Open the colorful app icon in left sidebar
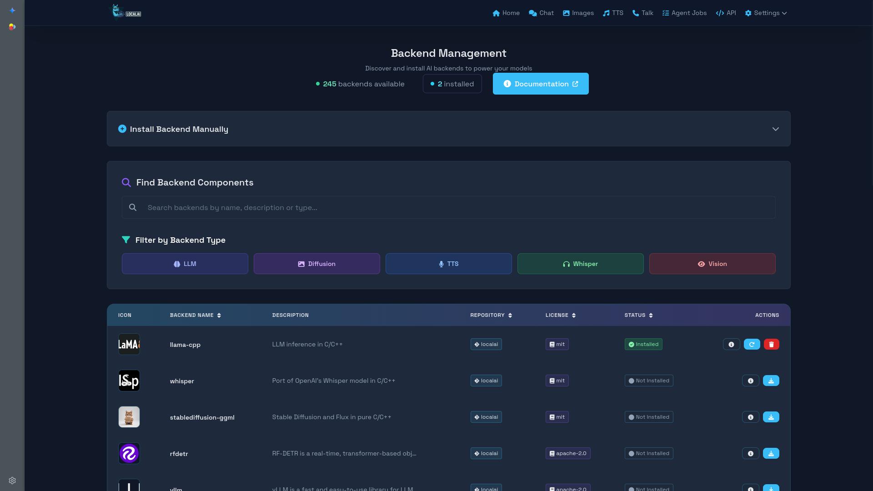The width and height of the screenshot is (873, 491). click(x=12, y=27)
